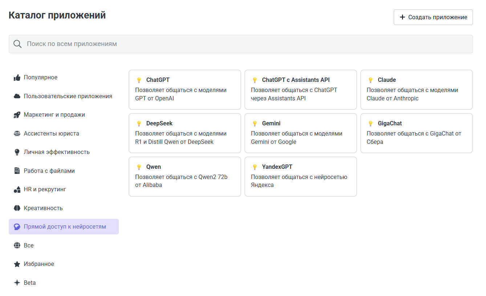Open the YandexGPT application card
The image size is (486, 296).
[x=300, y=176]
